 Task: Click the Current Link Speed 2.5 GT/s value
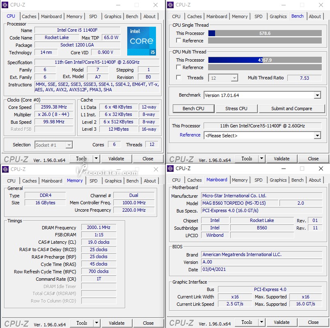235,304
